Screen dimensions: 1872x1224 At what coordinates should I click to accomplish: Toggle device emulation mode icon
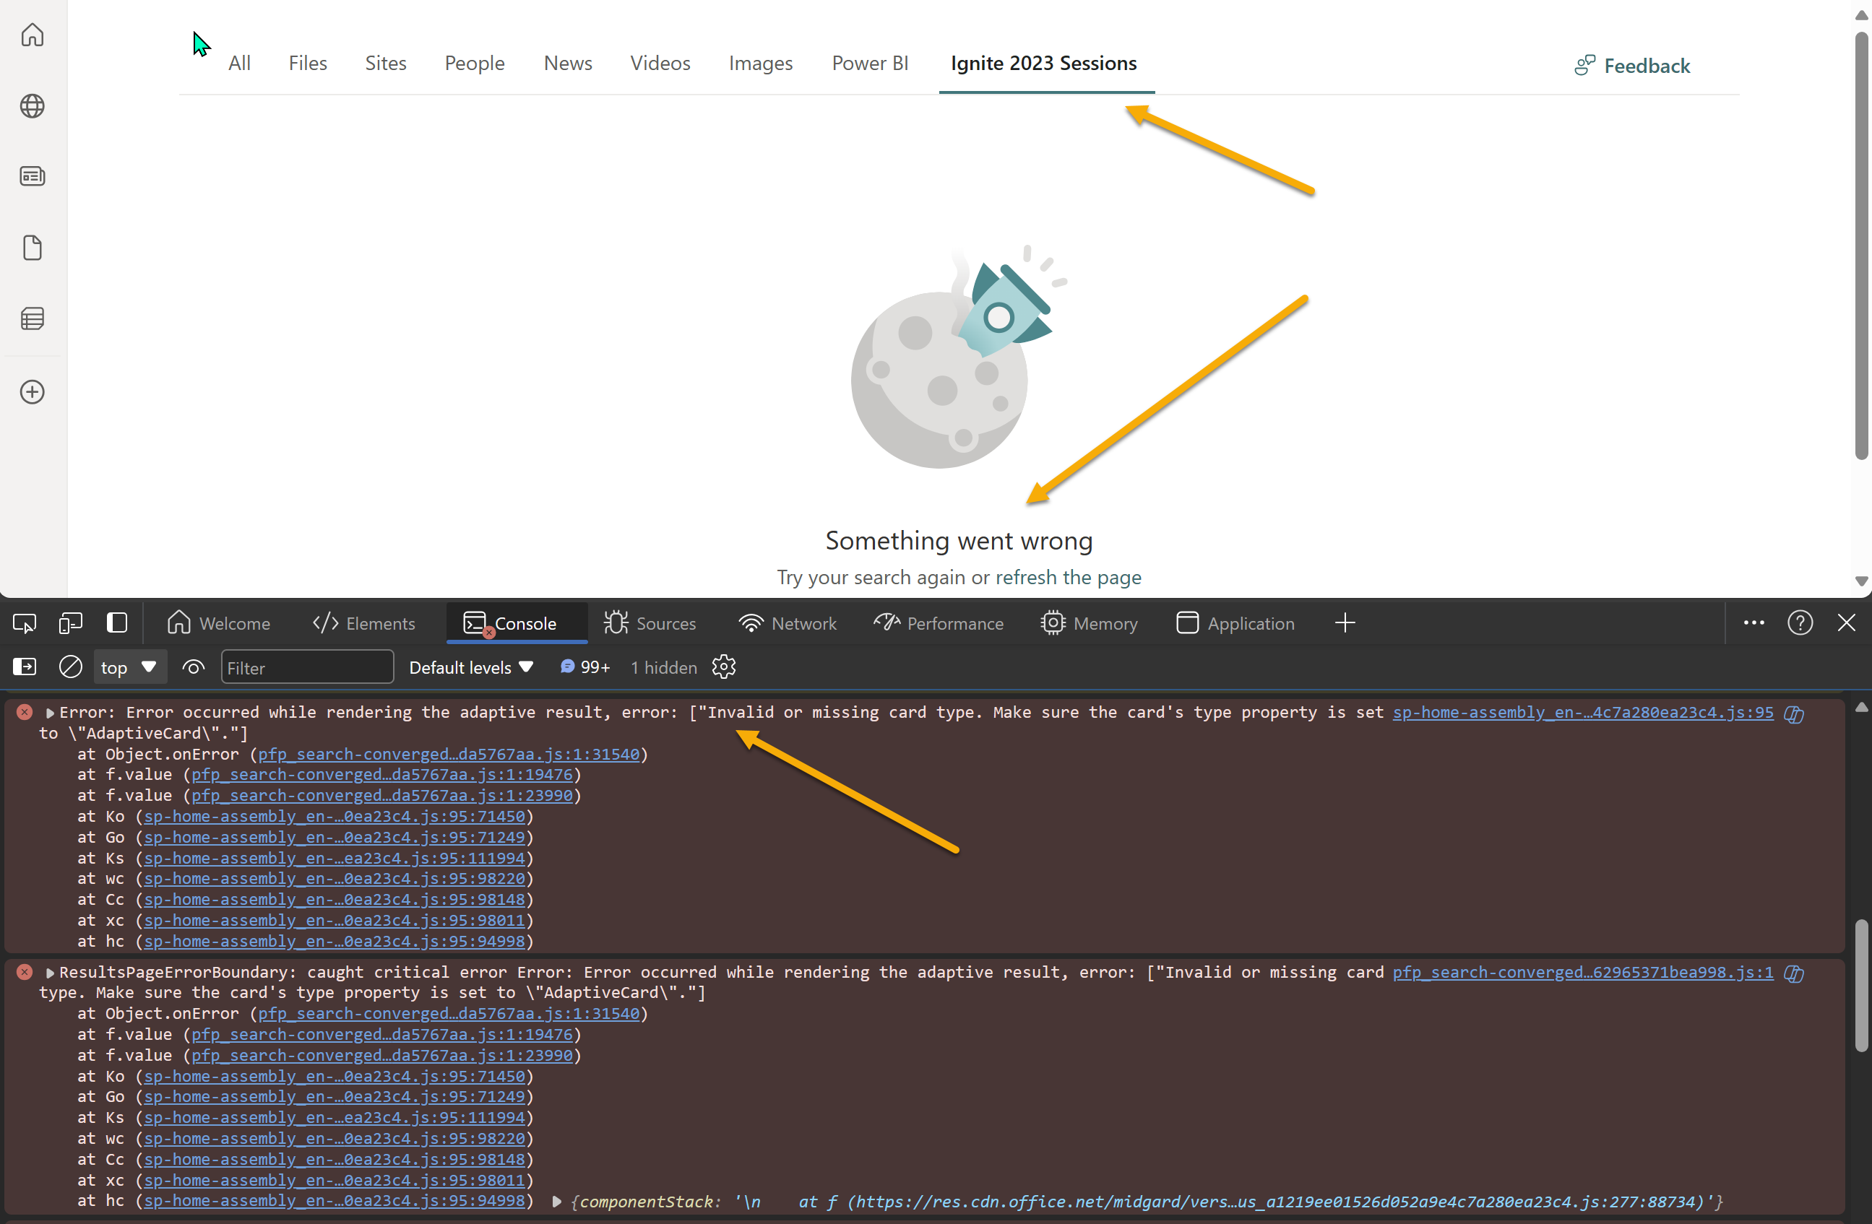click(71, 623)
